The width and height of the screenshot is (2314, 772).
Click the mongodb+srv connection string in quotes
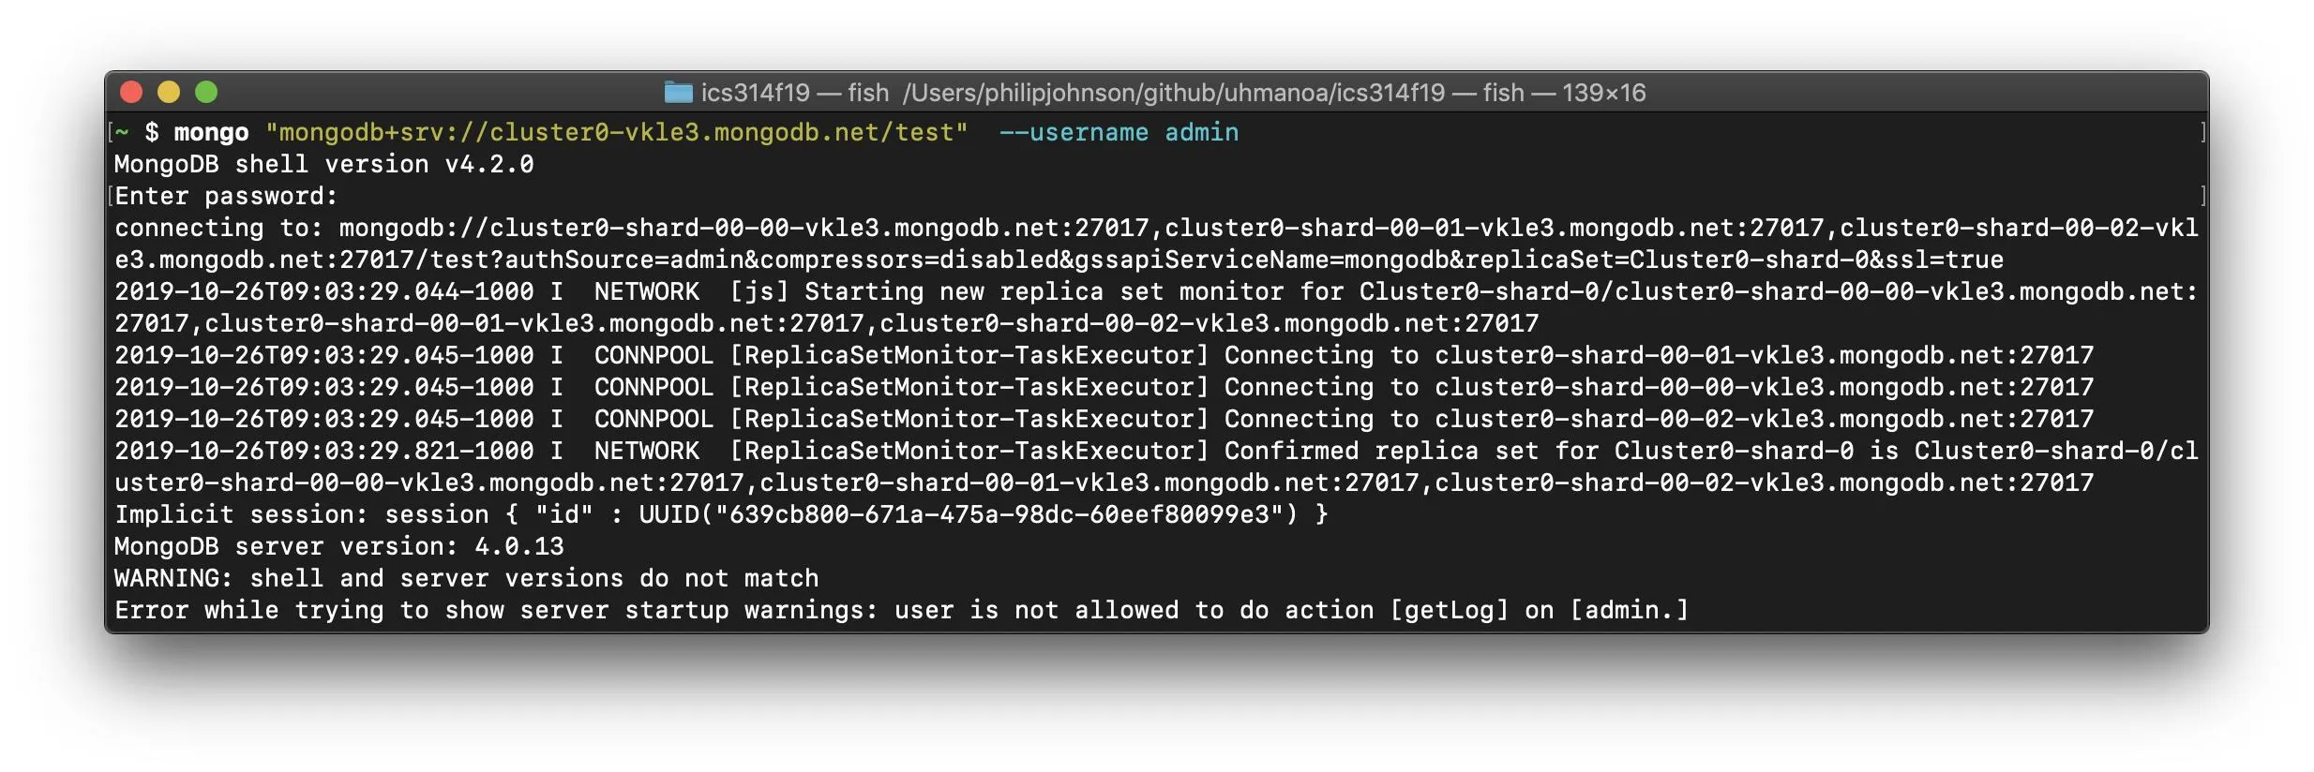617,132
